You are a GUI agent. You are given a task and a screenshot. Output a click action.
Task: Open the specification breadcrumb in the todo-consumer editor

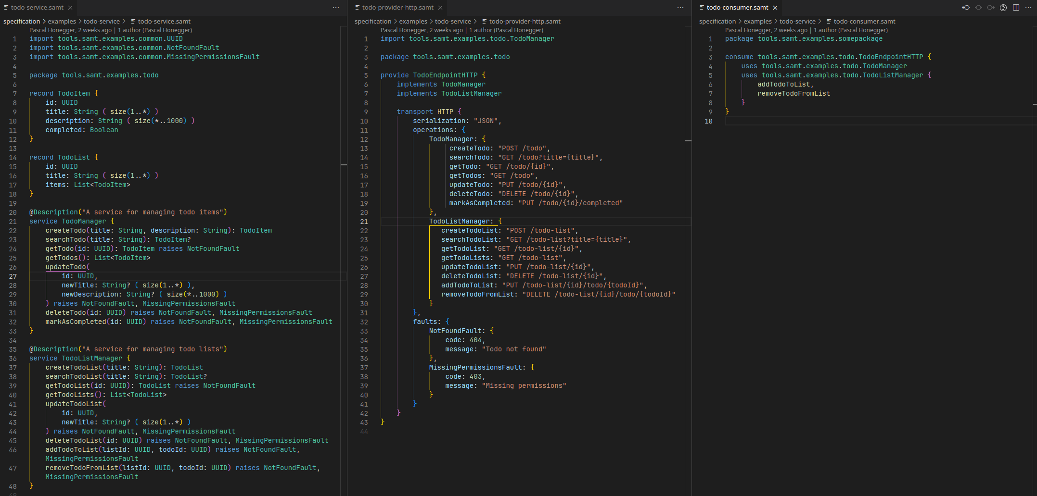(717, 22)
